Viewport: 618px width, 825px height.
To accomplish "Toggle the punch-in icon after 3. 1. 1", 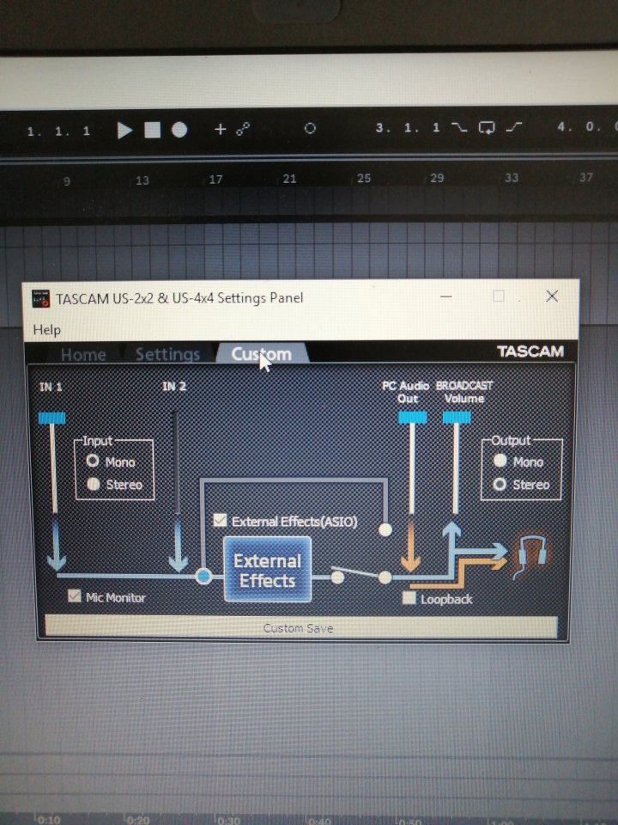I will point(459,127).
